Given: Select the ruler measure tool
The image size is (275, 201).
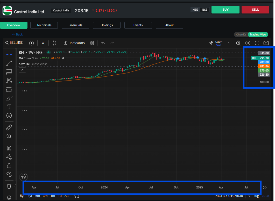Looking at the screenshot, I should point(9,127).
